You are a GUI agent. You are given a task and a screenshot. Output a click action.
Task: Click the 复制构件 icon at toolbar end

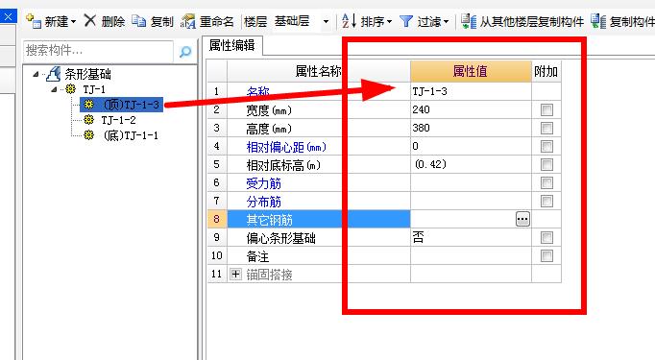(x=598, y=21)
